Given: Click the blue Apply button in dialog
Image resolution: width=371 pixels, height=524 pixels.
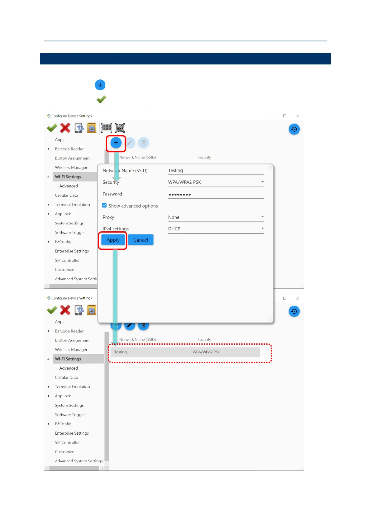Looking at the screenshot, I should (113, 240).
